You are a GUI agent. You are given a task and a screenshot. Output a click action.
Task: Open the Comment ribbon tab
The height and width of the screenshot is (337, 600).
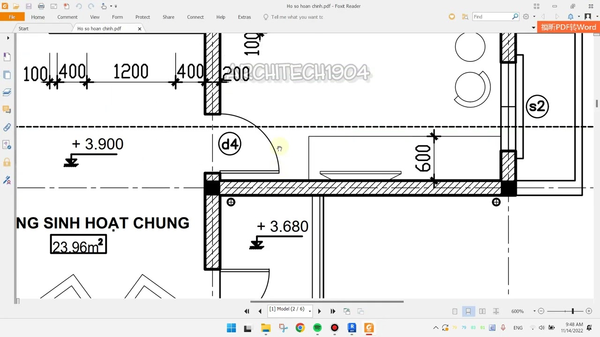(67, 17)
